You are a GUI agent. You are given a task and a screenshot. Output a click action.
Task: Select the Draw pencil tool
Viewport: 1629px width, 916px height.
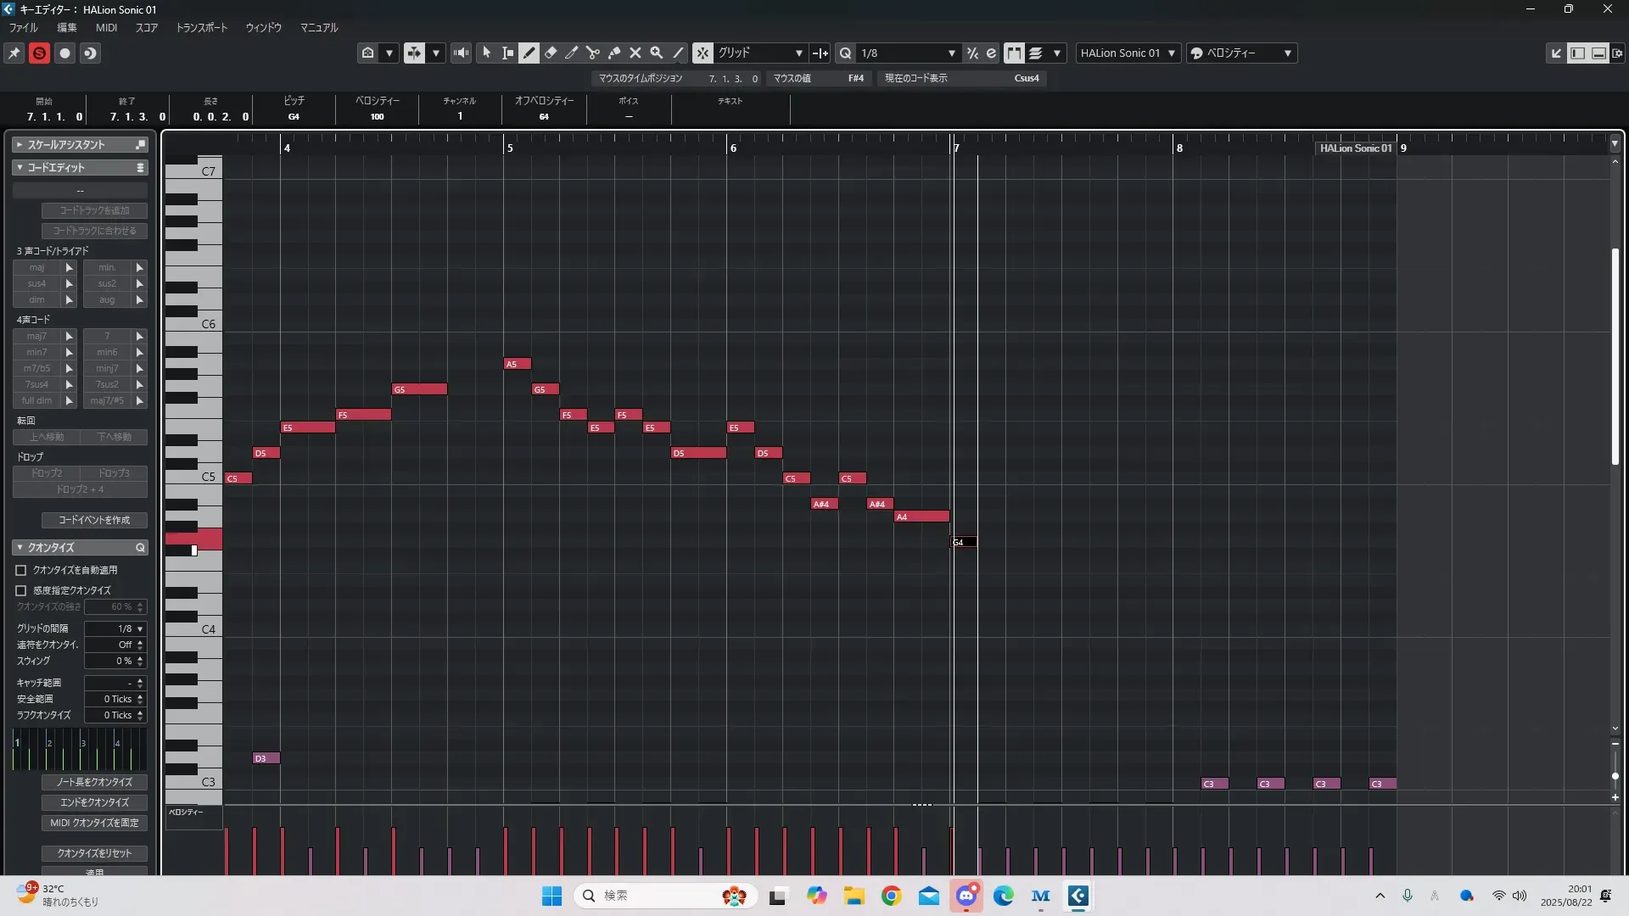tap(529, 53)
